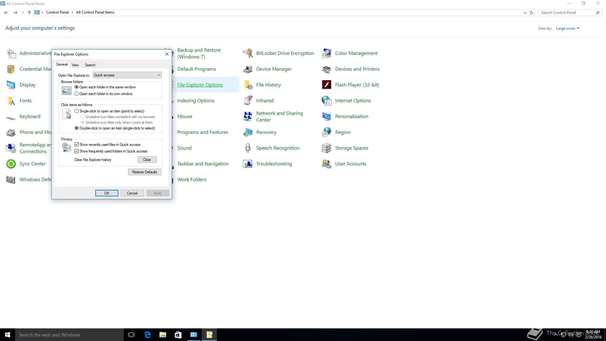Launch Microsoft Edge from taskbar
This screenshot has height=341, width=606.
pyautogui.click(x=147, y=335)
